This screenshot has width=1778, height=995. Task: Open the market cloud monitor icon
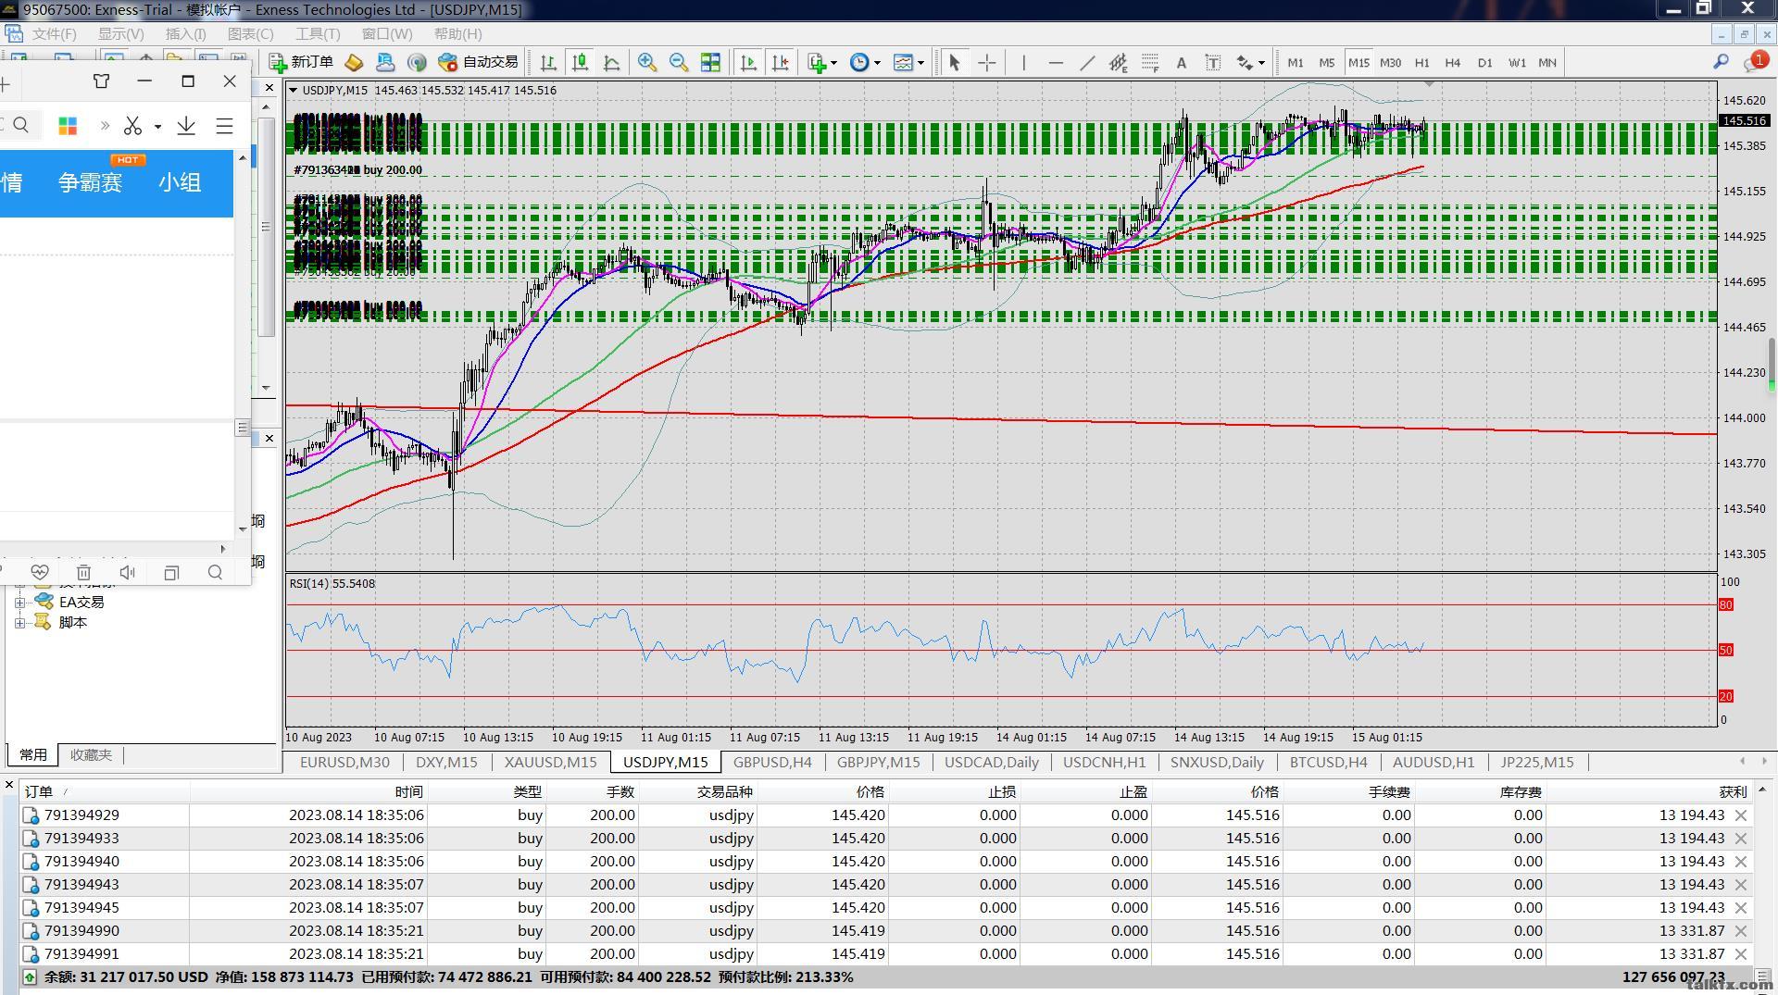(385, 62)
